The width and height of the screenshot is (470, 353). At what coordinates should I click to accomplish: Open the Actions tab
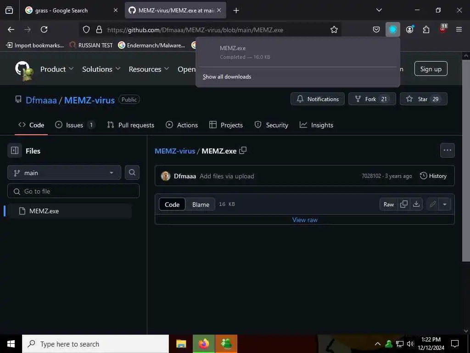click(x=182, y=125)
